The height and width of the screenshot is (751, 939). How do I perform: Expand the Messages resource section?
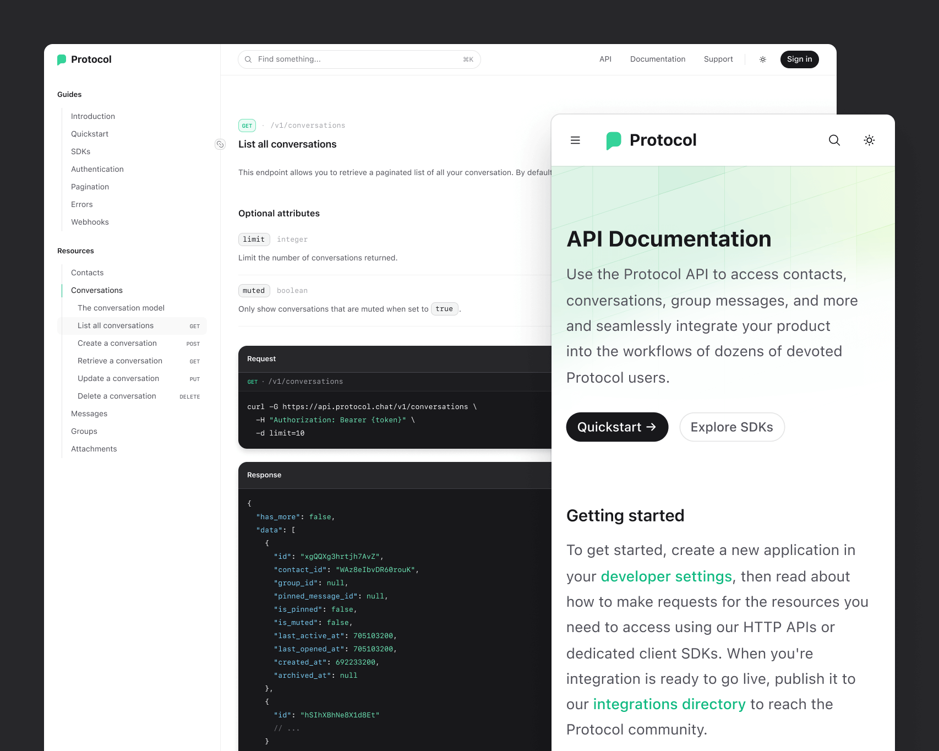click(89, 413)
